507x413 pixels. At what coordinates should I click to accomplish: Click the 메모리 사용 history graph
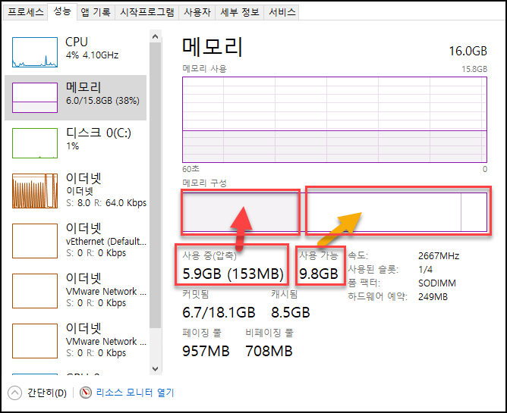335,120
